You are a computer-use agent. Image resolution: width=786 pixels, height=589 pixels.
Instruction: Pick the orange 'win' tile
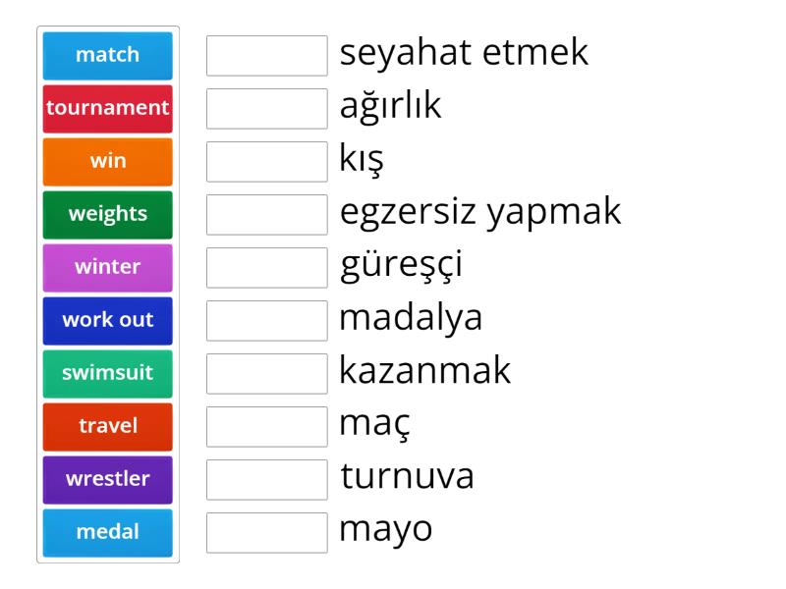(108, 161)
